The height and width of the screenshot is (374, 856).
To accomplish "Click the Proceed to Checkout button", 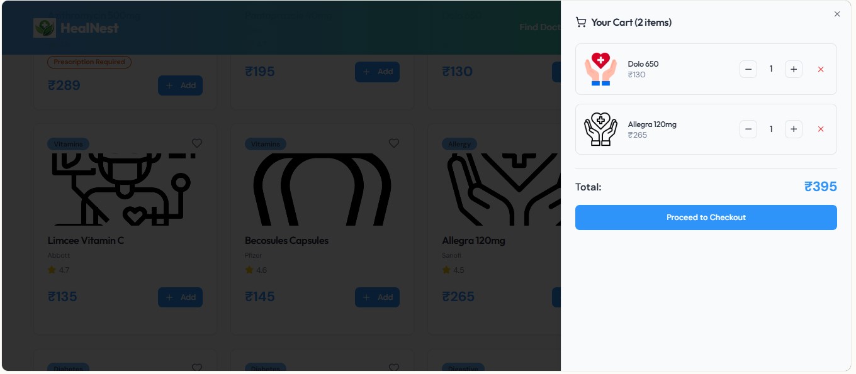I will click(x=706, y=217).
